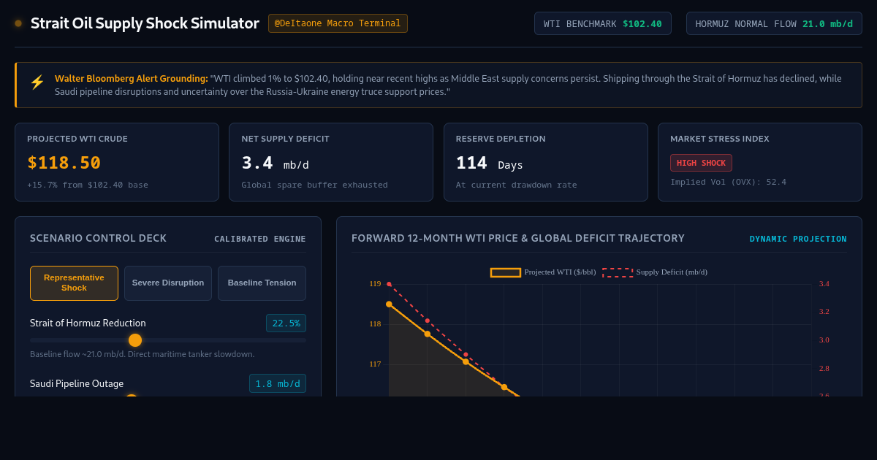Click the 3.4 mb/d net supply deficit value
This screenshot has height=460, width=877.
(276, 163)
